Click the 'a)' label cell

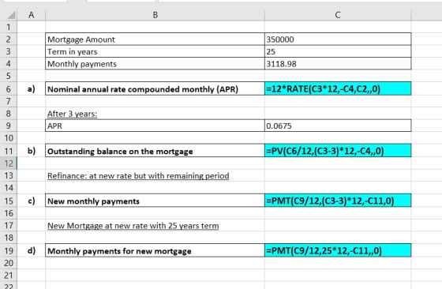tap(32, 88)
